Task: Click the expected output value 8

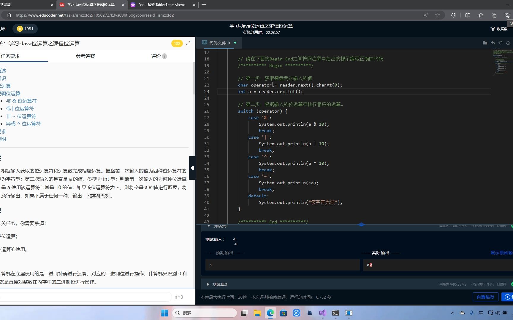Action: pyautogui.click(x=210, y=265)
